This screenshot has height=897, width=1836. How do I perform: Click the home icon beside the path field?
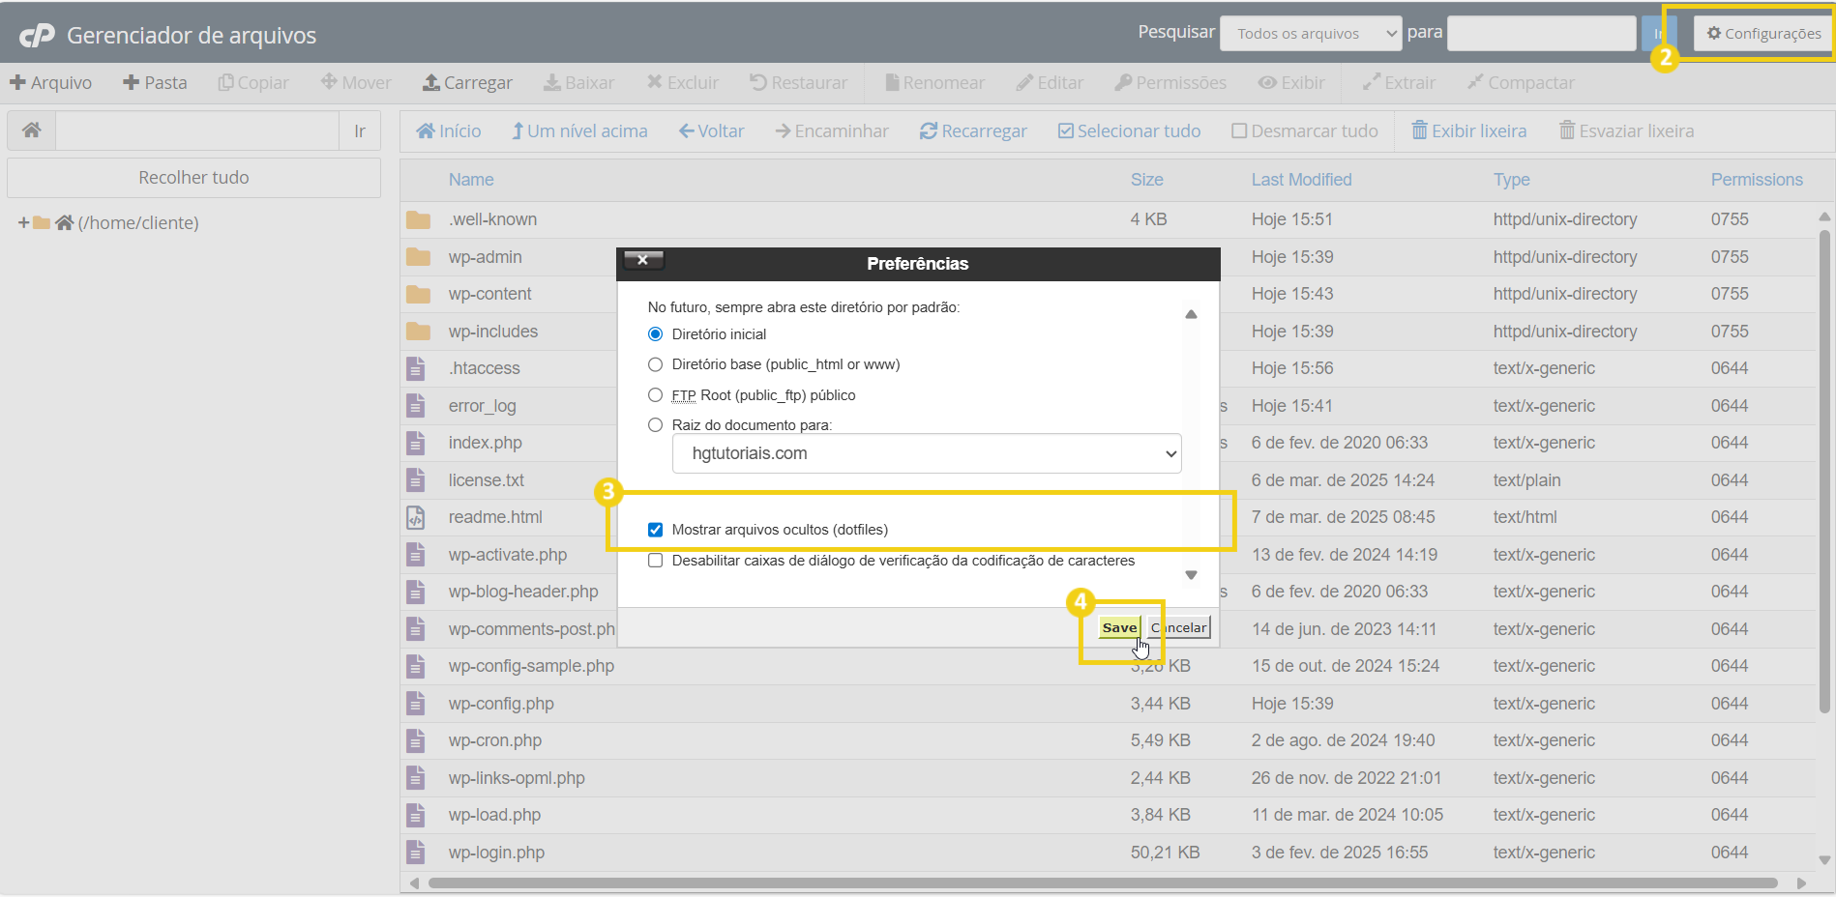[32, 130]
